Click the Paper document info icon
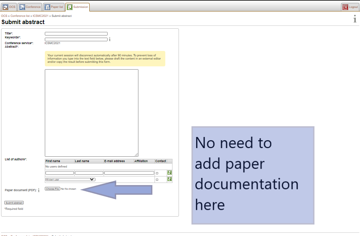 [x=38, y=190]
